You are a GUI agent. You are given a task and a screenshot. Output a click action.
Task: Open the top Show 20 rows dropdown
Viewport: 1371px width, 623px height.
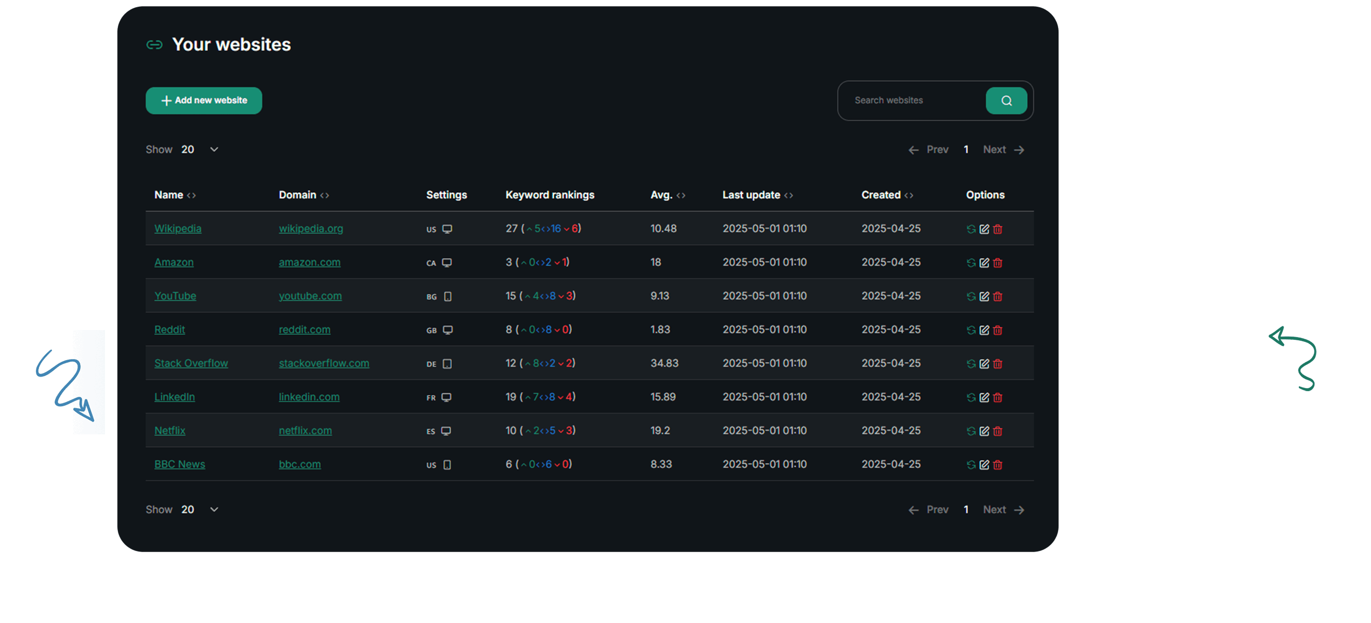pyautogui.click(x=200, y=150)
